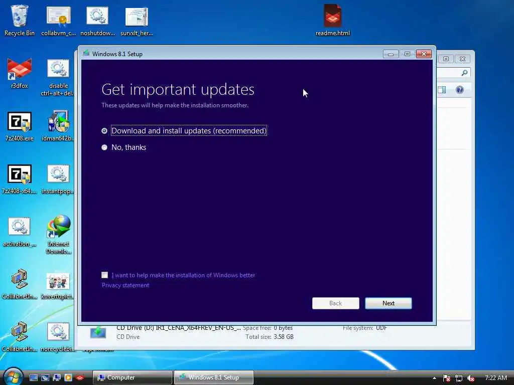Select the idman642b installer icon
Screen dimensions: 514x385
pos(58,126)
